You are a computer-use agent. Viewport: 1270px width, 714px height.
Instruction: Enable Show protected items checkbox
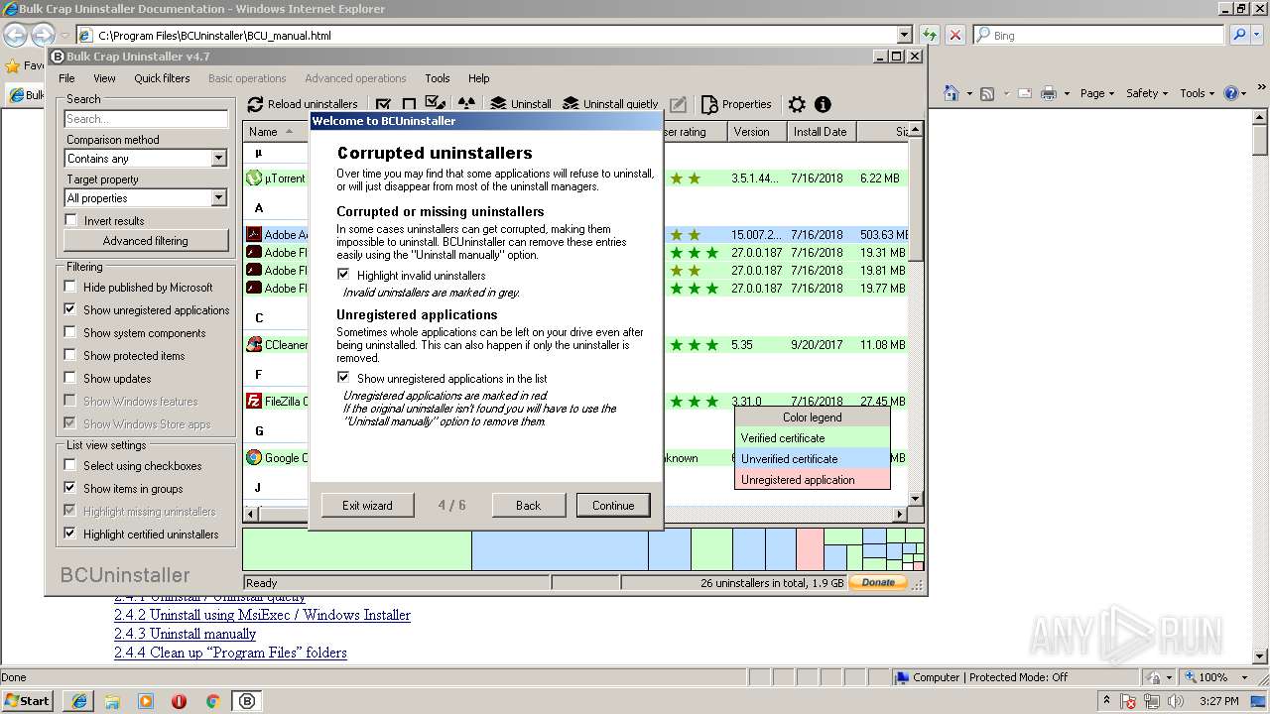click(70, 355)
